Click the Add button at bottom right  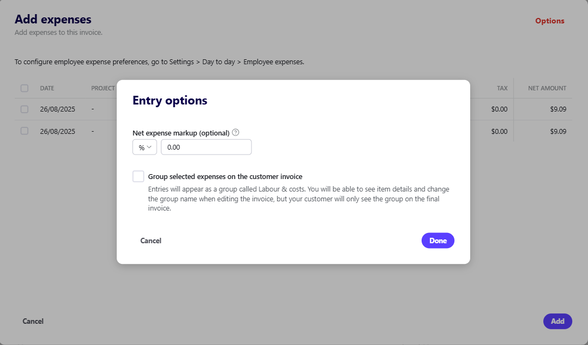557,321
